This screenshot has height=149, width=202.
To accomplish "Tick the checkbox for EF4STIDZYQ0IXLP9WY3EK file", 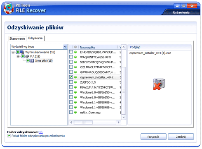I will 71,52.
